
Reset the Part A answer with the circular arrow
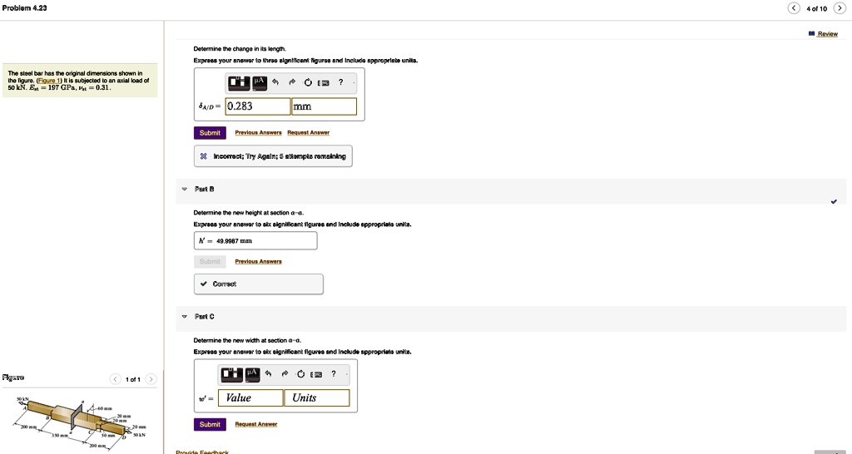(x=308, y=82)
